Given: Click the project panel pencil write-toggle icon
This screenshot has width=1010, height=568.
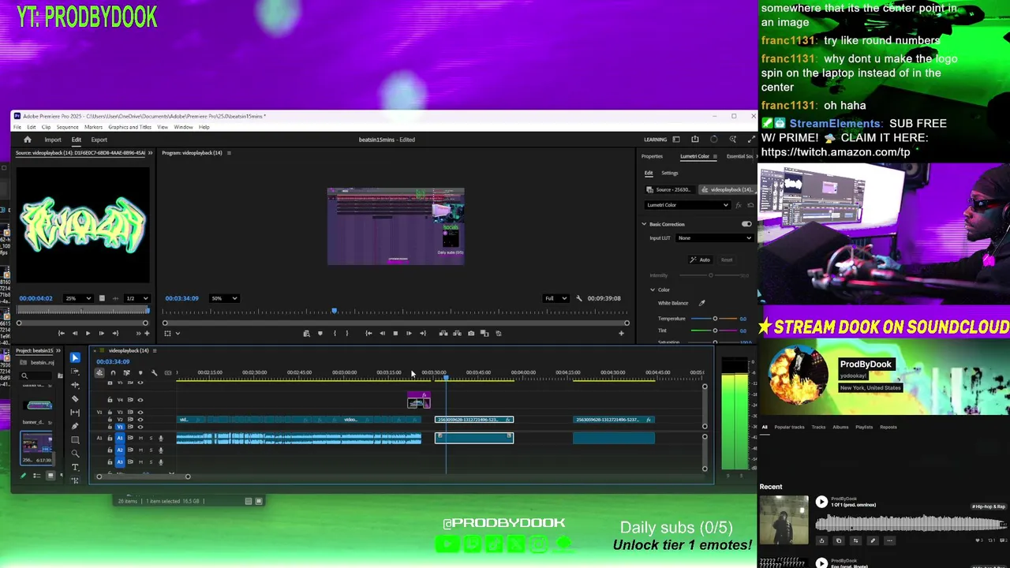Looking at the screenshot, I should coord(23,476).
